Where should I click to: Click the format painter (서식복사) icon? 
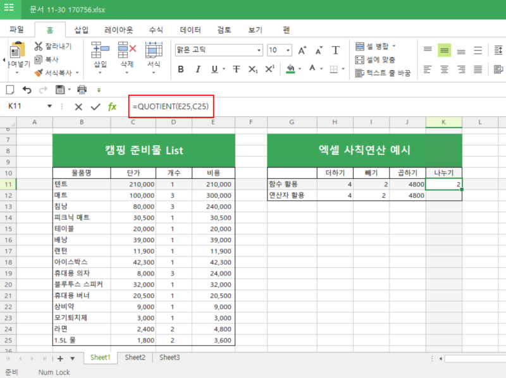tap(39, 73)
